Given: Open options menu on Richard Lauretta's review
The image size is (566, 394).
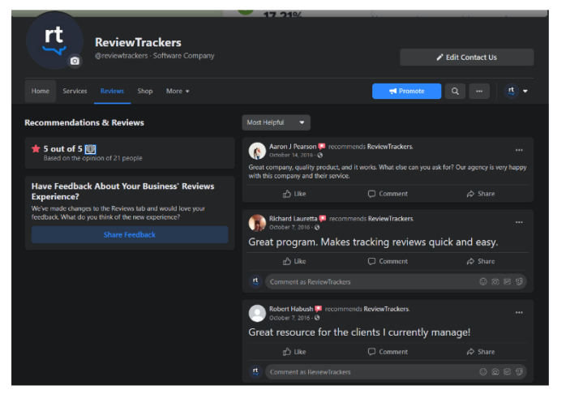Looking at the screenshot, I should click(x=519, y=222).
